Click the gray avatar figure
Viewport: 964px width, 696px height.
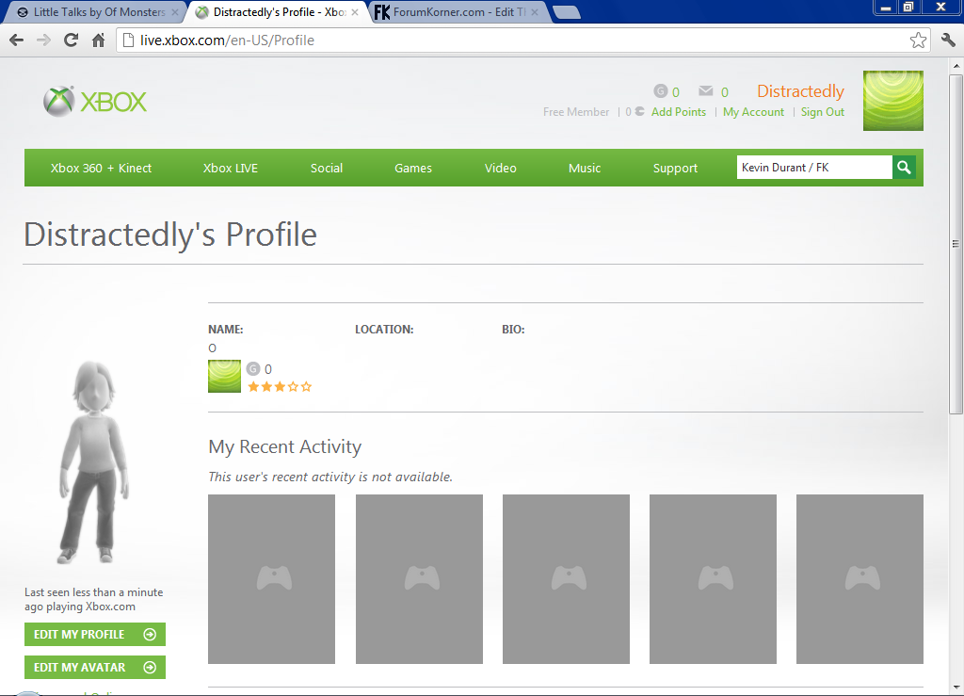click(94, 462)
